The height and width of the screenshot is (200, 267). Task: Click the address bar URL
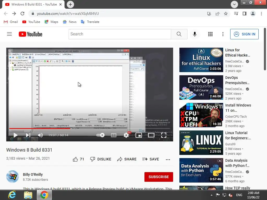pos(68,14)
